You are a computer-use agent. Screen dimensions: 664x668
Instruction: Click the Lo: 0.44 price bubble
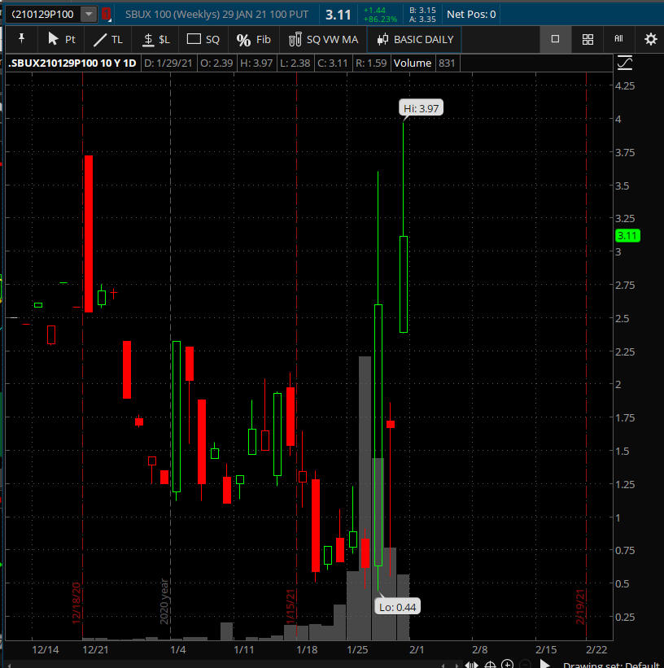coord(397,607)
